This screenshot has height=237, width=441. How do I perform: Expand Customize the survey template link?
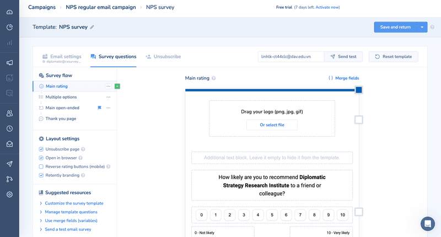click(x=74, y=203)
